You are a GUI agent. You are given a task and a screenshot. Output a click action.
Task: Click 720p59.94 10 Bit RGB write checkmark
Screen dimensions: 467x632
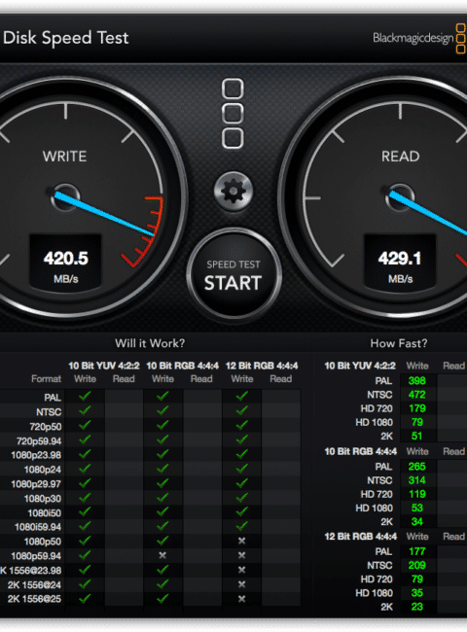162,439
